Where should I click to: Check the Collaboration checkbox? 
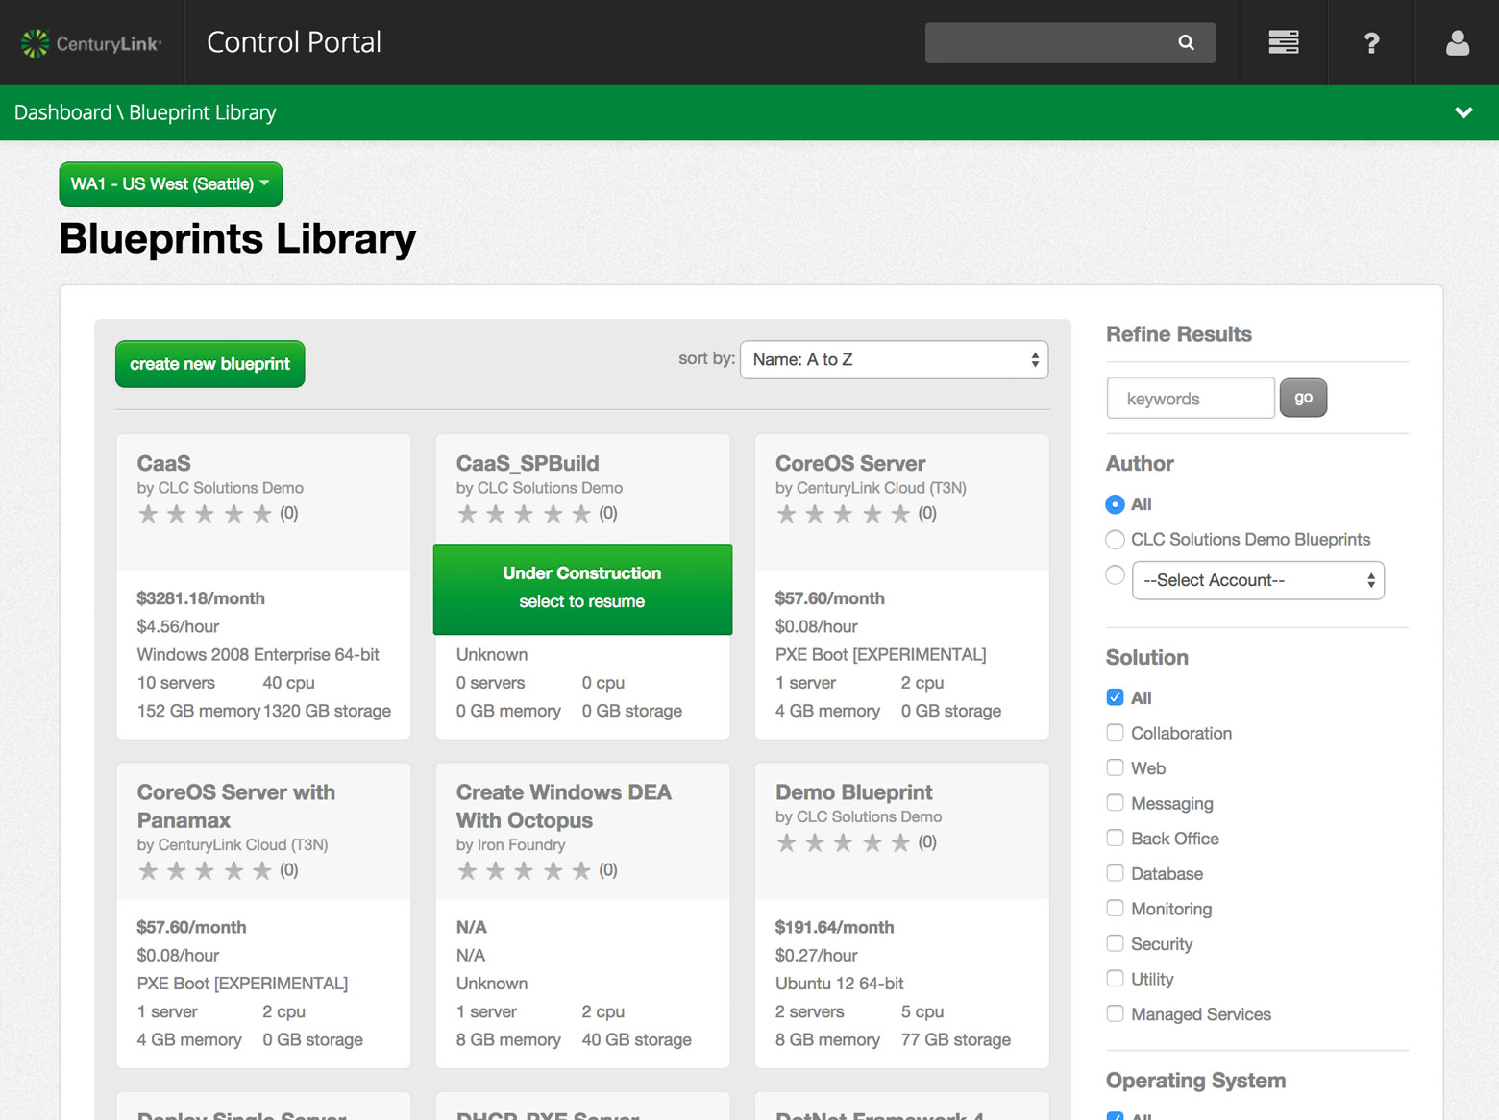tap(1115, 733)
